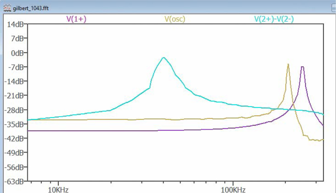
Task: Click the 10KHz frequency axis label
Action: [58, 190]
